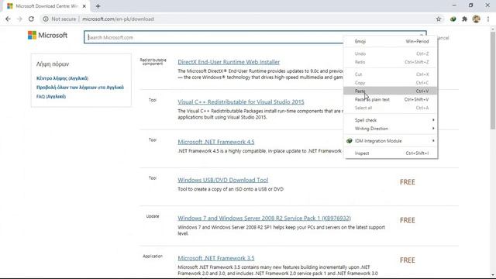Click FREE label beside Windows USB/DVD Download Tool
The width and height of the screenshot is (496, 279).
click(x=408, y=182)
